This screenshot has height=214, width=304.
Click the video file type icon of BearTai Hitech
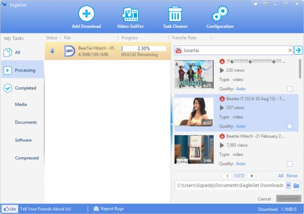tap(69, 51)
